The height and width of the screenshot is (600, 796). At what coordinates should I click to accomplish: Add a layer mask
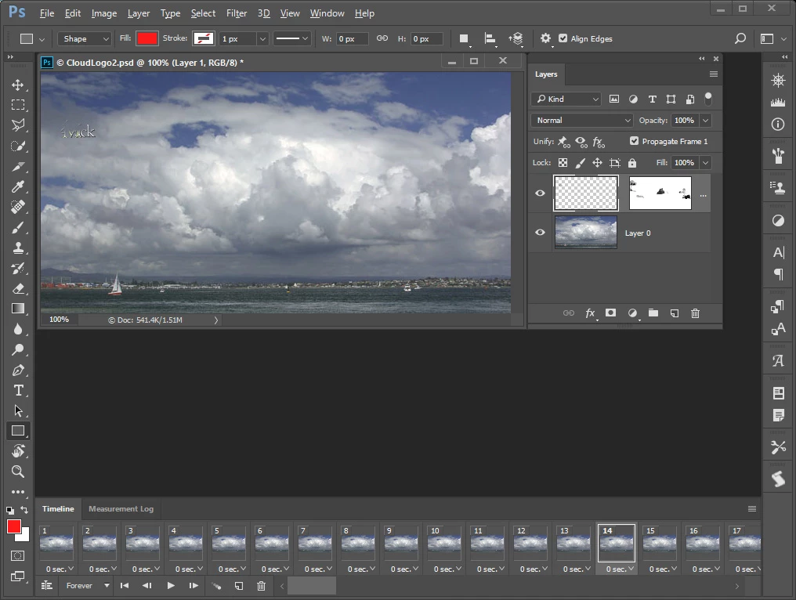click(610, 313)
